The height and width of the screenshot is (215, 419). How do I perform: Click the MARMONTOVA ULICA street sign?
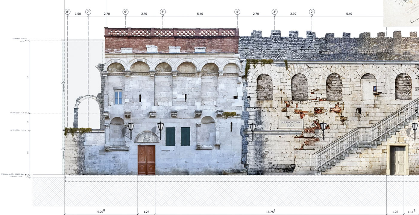coord(291,124)
